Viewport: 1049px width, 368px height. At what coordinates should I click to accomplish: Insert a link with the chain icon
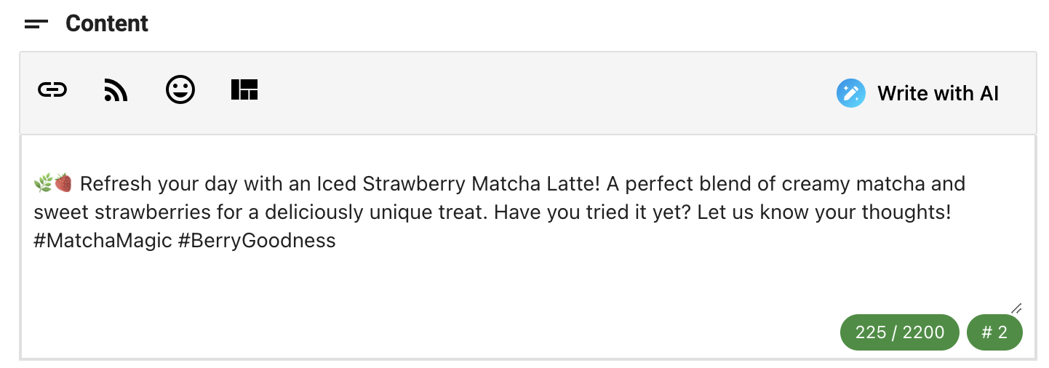coord(52,90)
